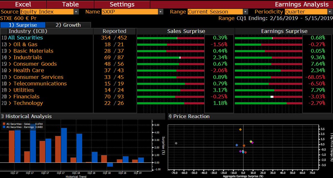Select the All Securities row
The width and height of the screenshot is (333, 178).
point(26,38)
